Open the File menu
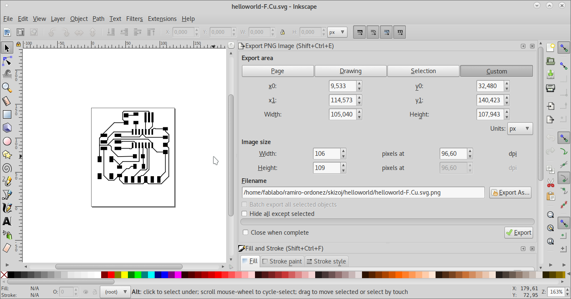The height and width of the screenshot is (299, 571). (x=8, y=19)
